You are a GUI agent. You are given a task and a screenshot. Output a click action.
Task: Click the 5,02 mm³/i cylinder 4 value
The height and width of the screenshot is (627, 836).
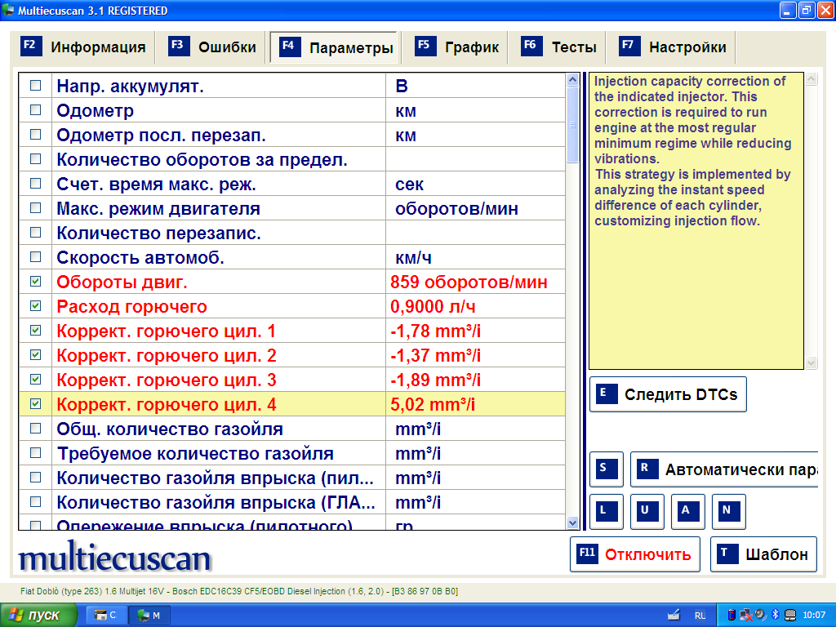(433, 405)
